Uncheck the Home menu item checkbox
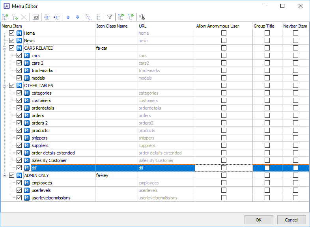The image size is (310, 227). click(x=12, y=33)
